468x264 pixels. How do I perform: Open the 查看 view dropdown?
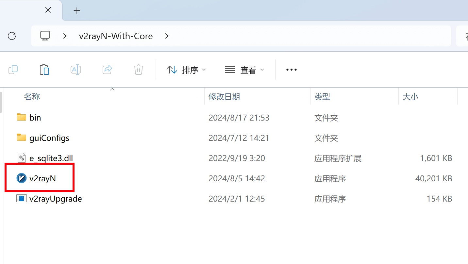(x=244, y=70)
